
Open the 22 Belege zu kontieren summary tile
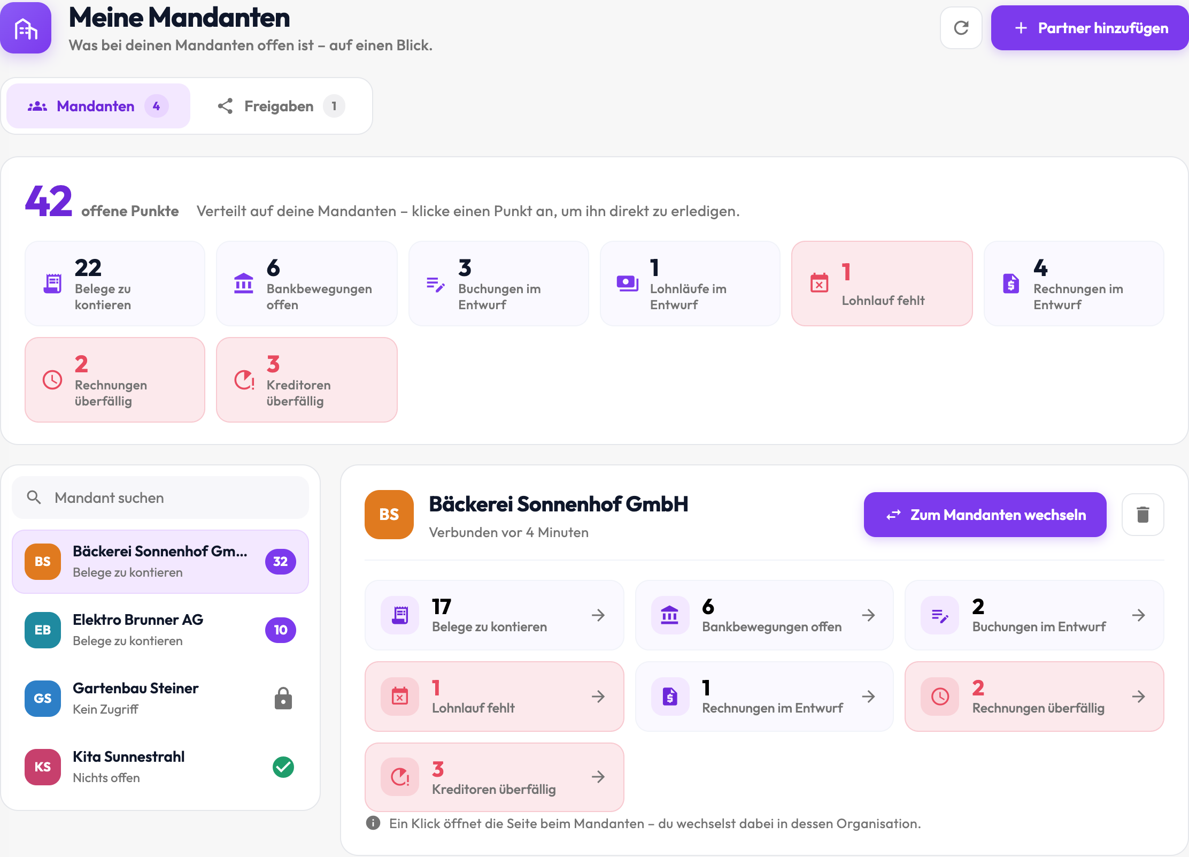(x=115, y=284)
